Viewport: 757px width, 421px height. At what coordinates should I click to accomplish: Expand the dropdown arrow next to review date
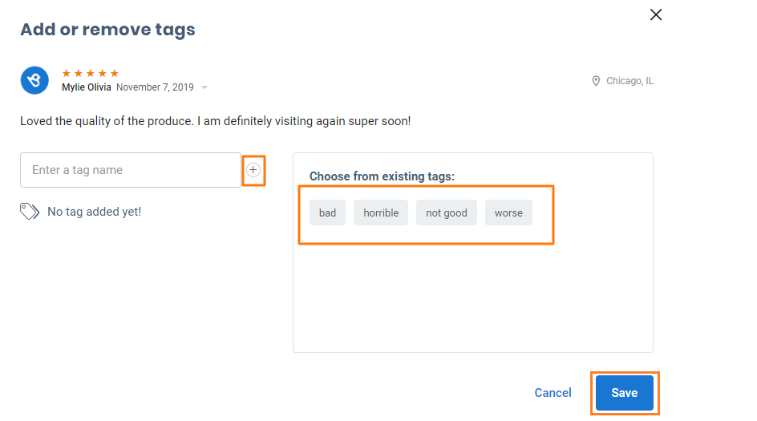[204, 87]
